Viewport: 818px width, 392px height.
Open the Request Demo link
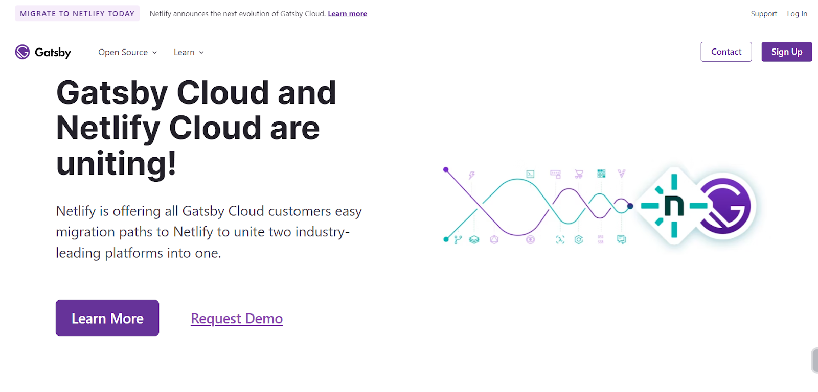click(237, 318)
